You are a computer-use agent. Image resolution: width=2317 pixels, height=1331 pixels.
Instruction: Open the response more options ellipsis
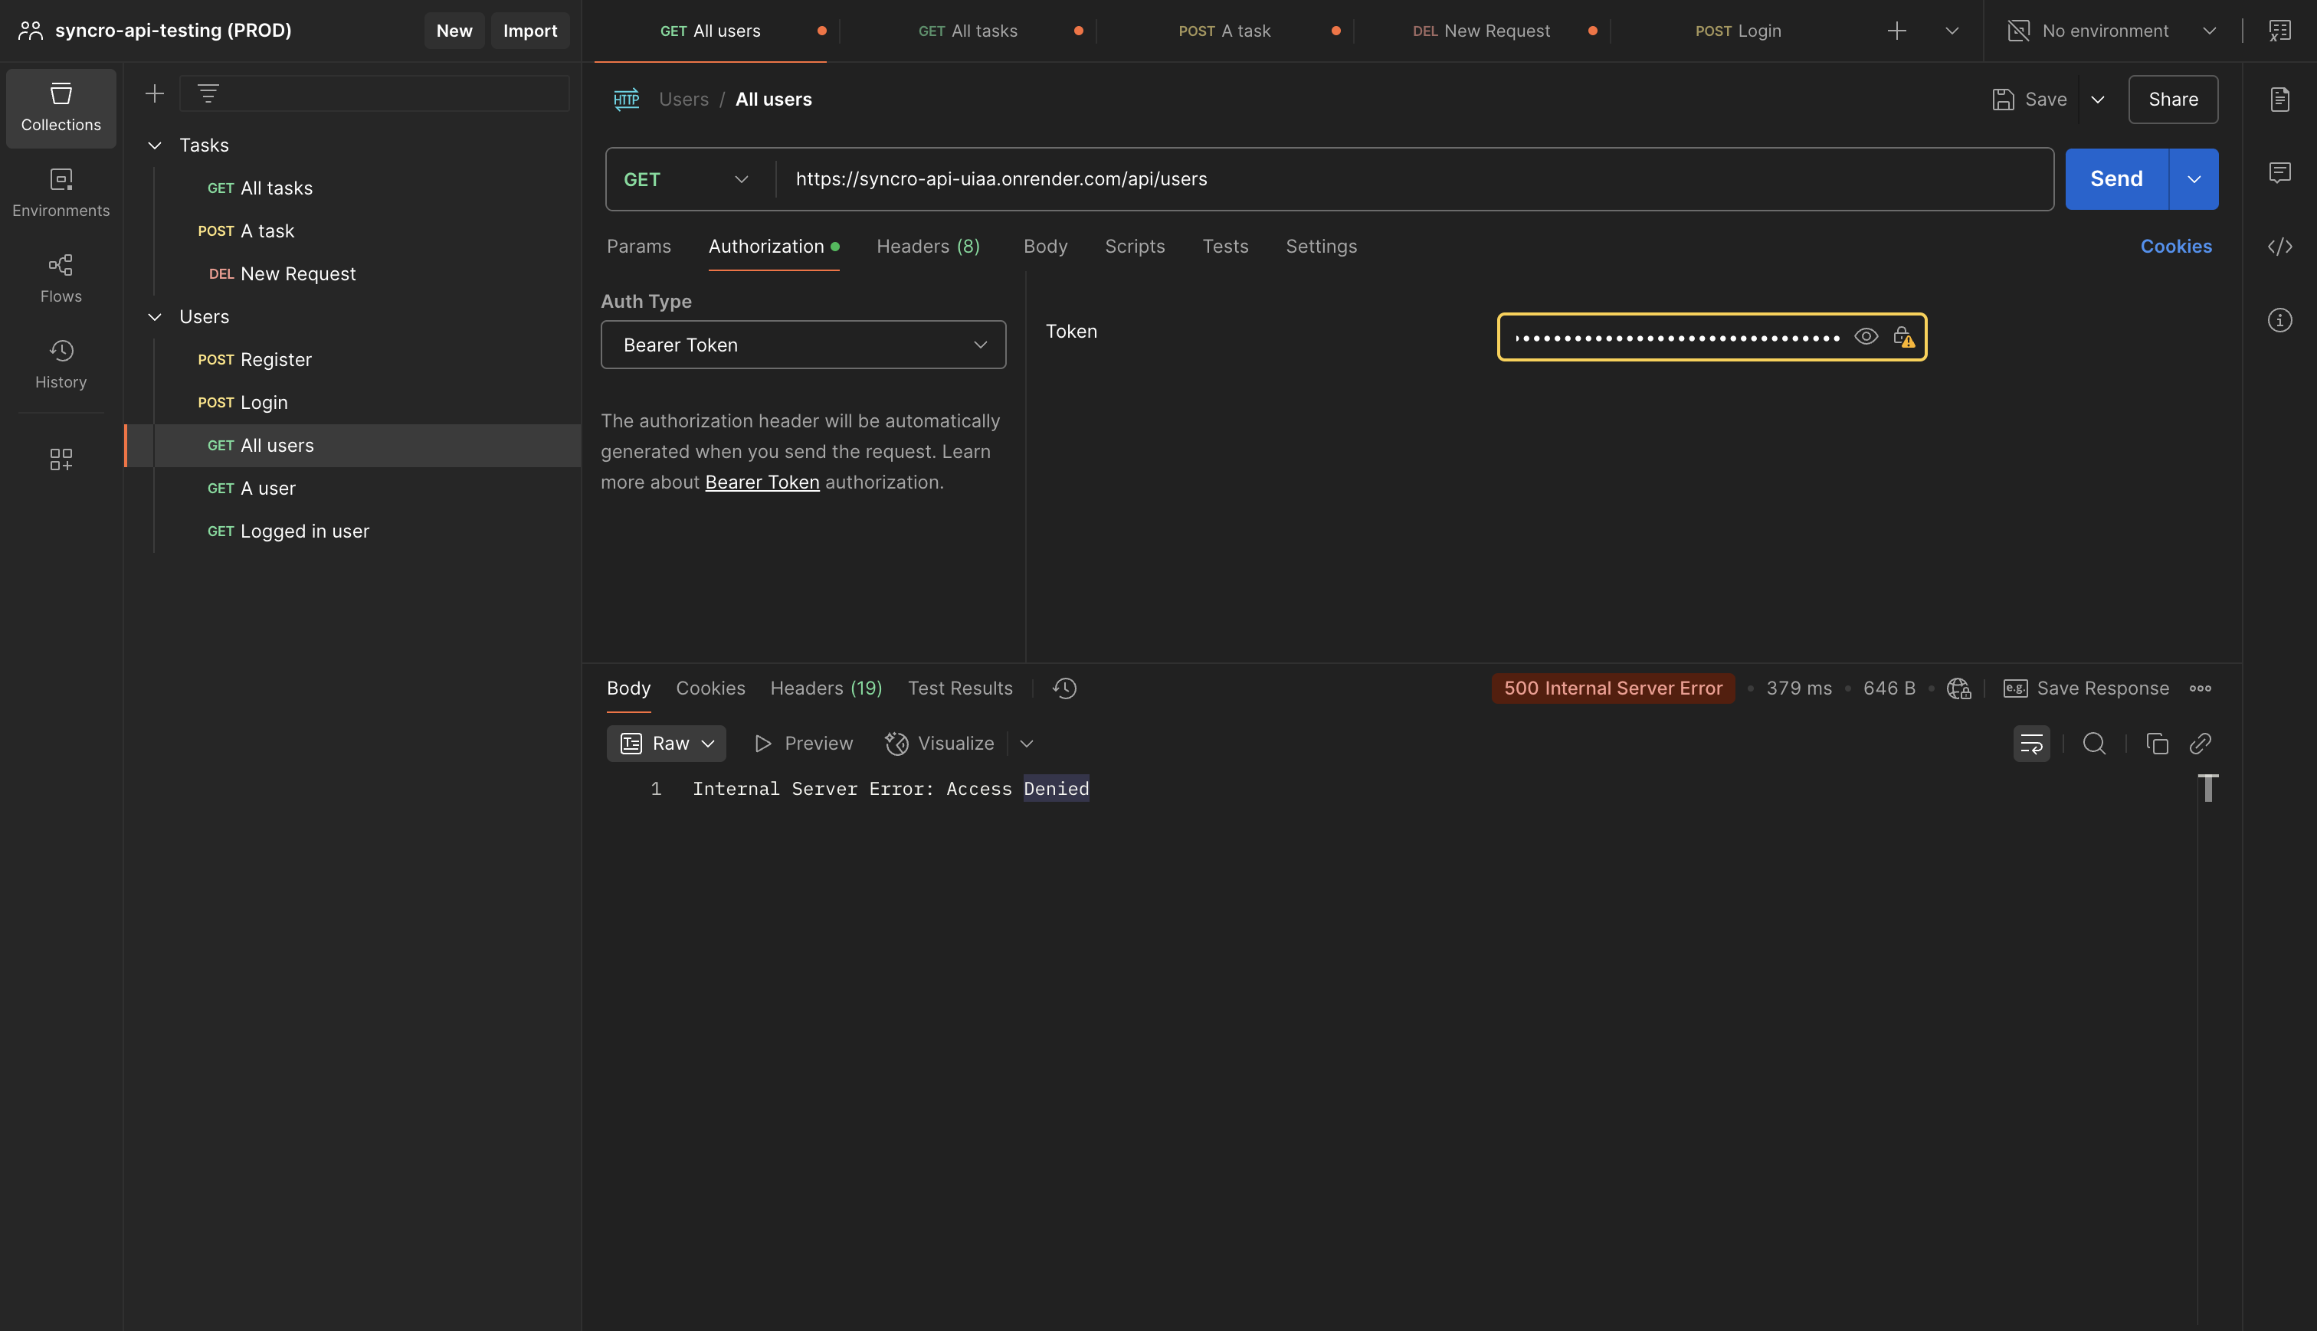pyautogui.click(x=2201, y=688)
